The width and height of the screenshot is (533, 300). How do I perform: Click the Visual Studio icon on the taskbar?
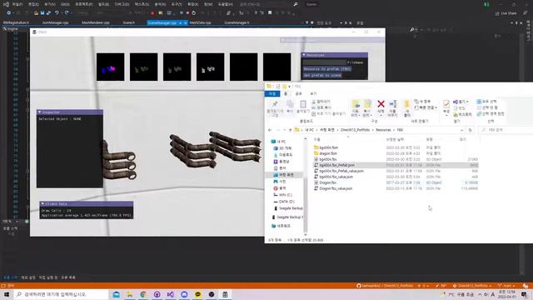tap(170, 294)
